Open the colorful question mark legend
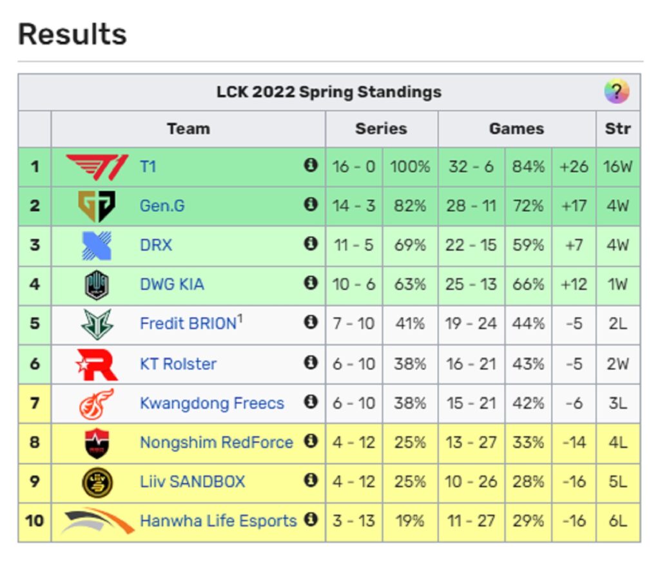Screen dimensions: 660x568 click(x=616, y=92)
